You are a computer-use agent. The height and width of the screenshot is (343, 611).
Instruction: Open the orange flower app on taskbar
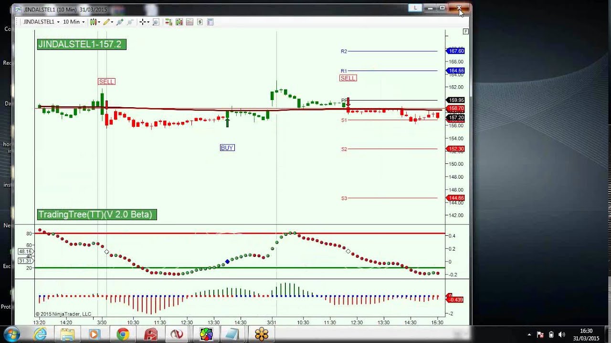coord(262,334)
